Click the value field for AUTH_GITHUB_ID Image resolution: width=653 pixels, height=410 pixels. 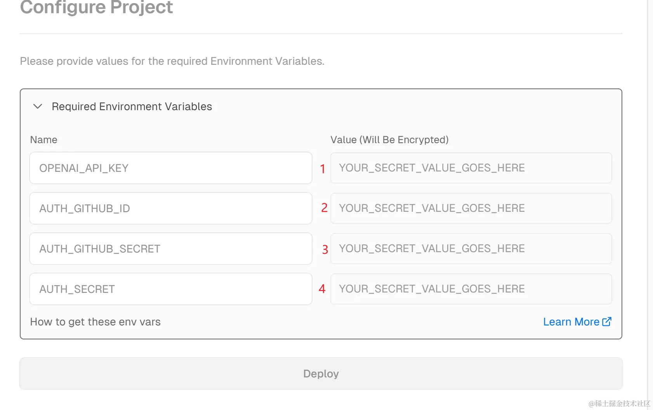[471, 208]
